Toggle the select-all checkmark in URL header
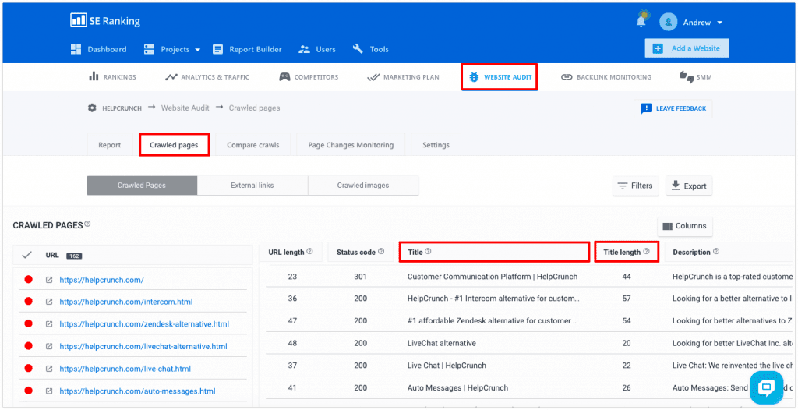 [27, 255]
